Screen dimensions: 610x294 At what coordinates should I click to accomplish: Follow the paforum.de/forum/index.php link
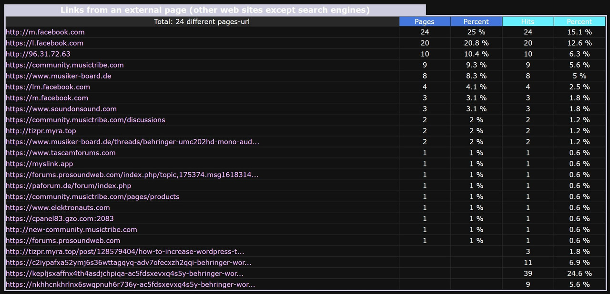[68, 185]
